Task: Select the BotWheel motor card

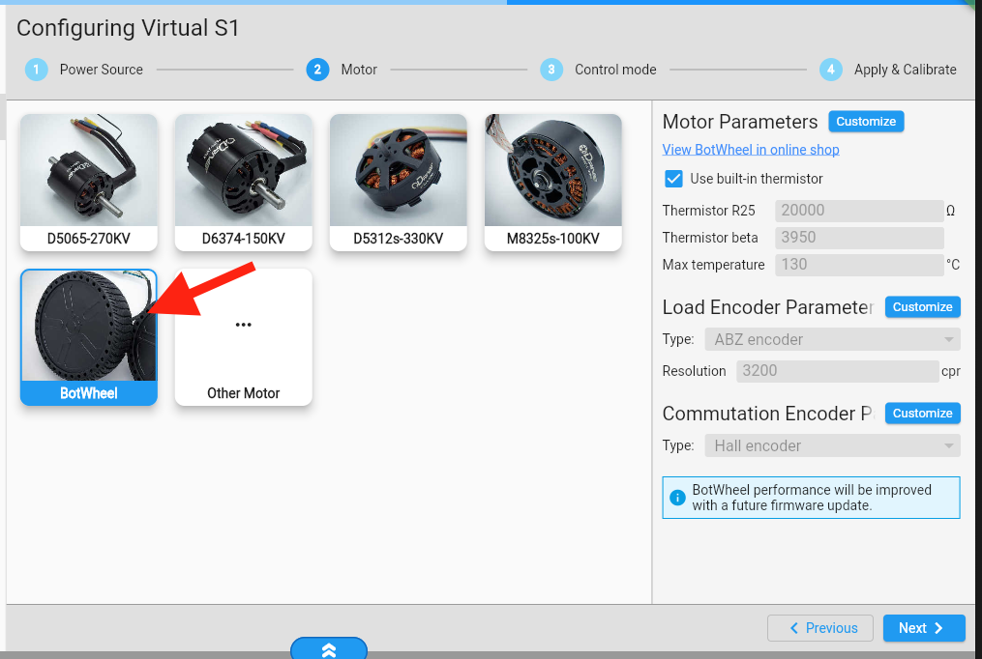Action: pos(89,336)
